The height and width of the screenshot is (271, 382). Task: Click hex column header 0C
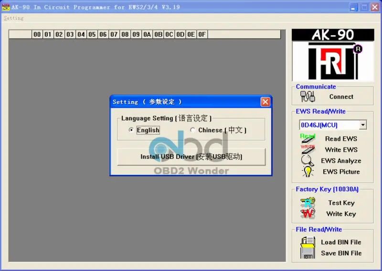coord(169,34)
